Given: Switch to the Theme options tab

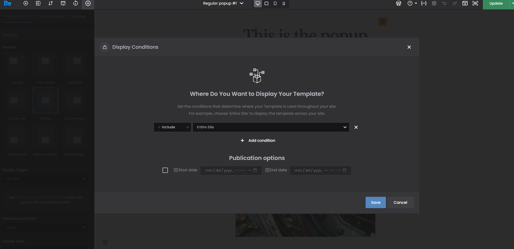Looking at the screenshot, I should click(x=51, y=17).
